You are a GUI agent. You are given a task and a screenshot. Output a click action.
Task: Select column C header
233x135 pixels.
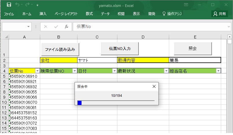[x=97, y=37]
